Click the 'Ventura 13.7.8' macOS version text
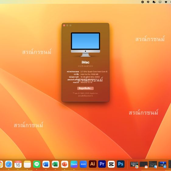This screenshot has width=171, height=171. pos(86,82)
